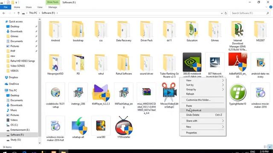Open the File ribbon tab
Viewport: 273px width, 153px height.
tap(6, 7)
